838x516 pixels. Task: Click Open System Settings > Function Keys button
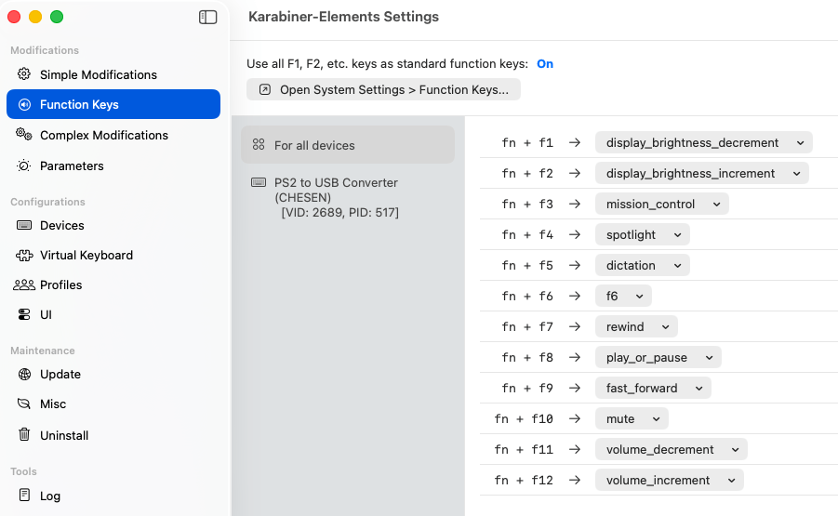pyautogui.click(x=383, y=89)
